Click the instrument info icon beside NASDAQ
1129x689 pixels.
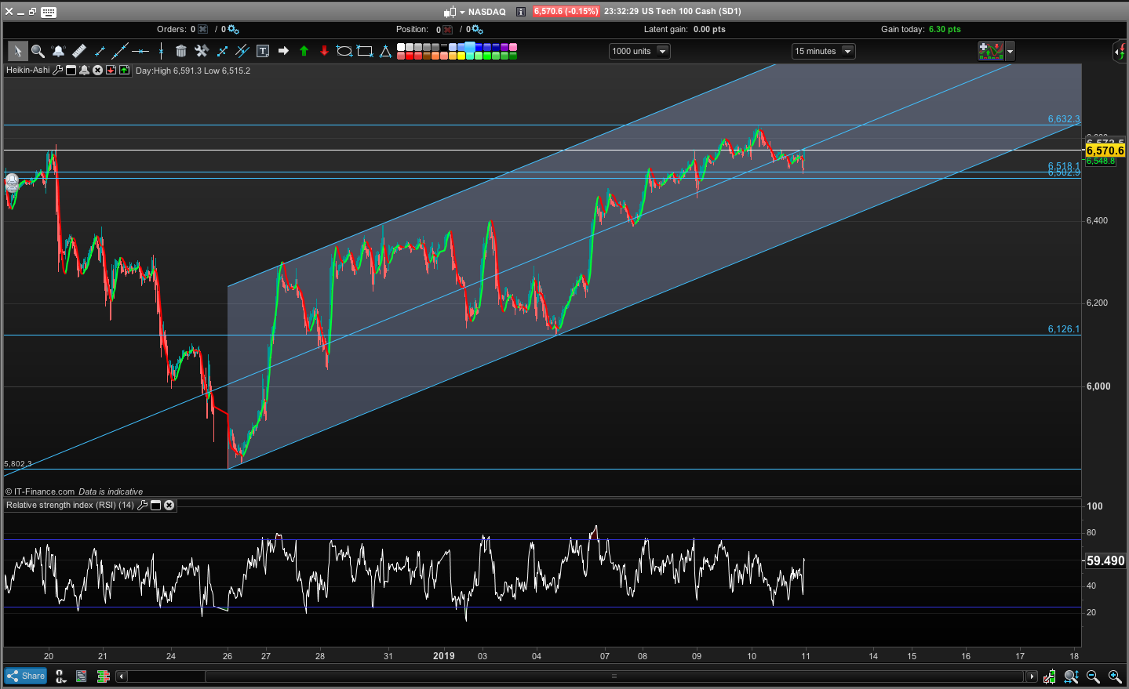click(520, 12)
